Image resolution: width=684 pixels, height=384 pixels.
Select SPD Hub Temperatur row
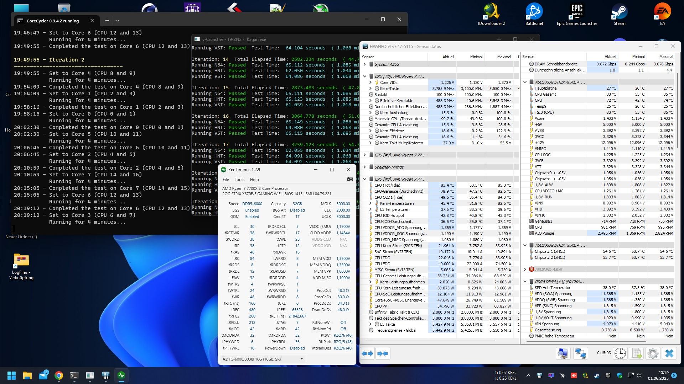598,288
